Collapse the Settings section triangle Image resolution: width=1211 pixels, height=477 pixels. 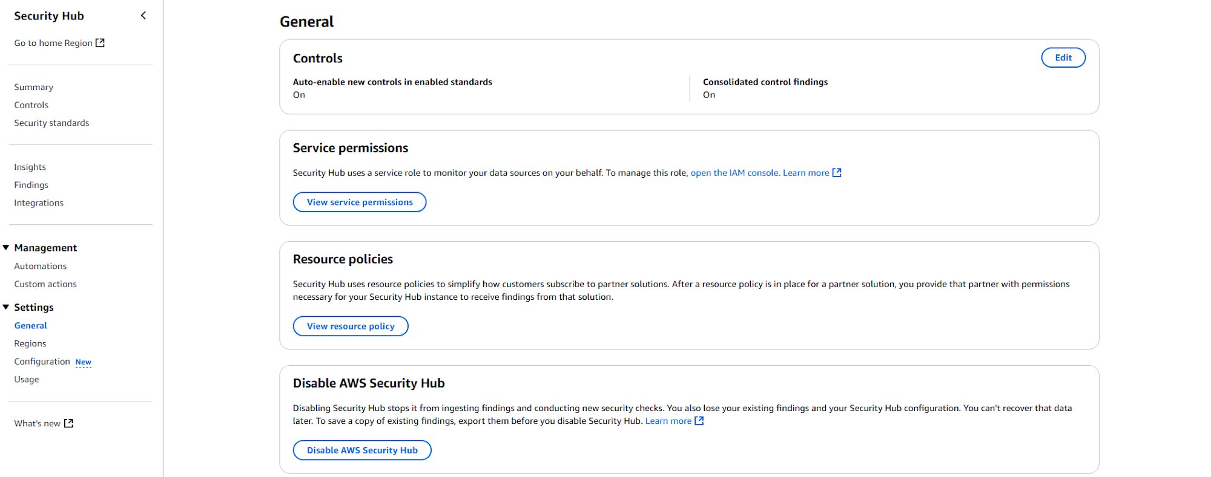click(6, 307)
